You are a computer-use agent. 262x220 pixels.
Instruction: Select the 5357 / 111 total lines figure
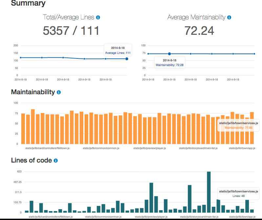tap(71, 31)
